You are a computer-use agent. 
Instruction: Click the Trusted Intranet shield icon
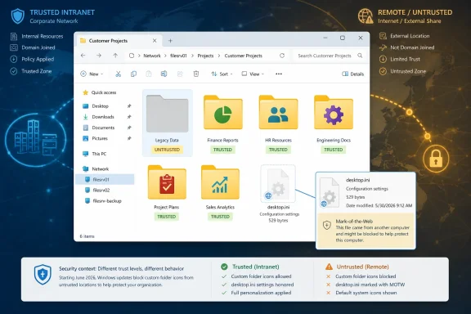point(18,16)
